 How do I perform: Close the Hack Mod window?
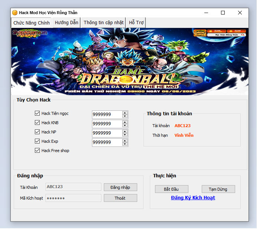point(240,13)
